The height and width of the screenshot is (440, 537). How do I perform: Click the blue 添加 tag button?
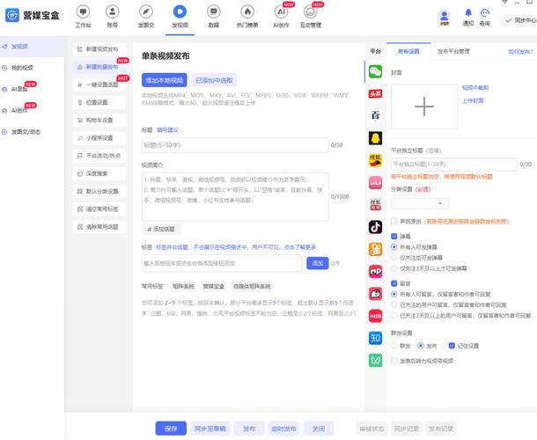[318, 263]
